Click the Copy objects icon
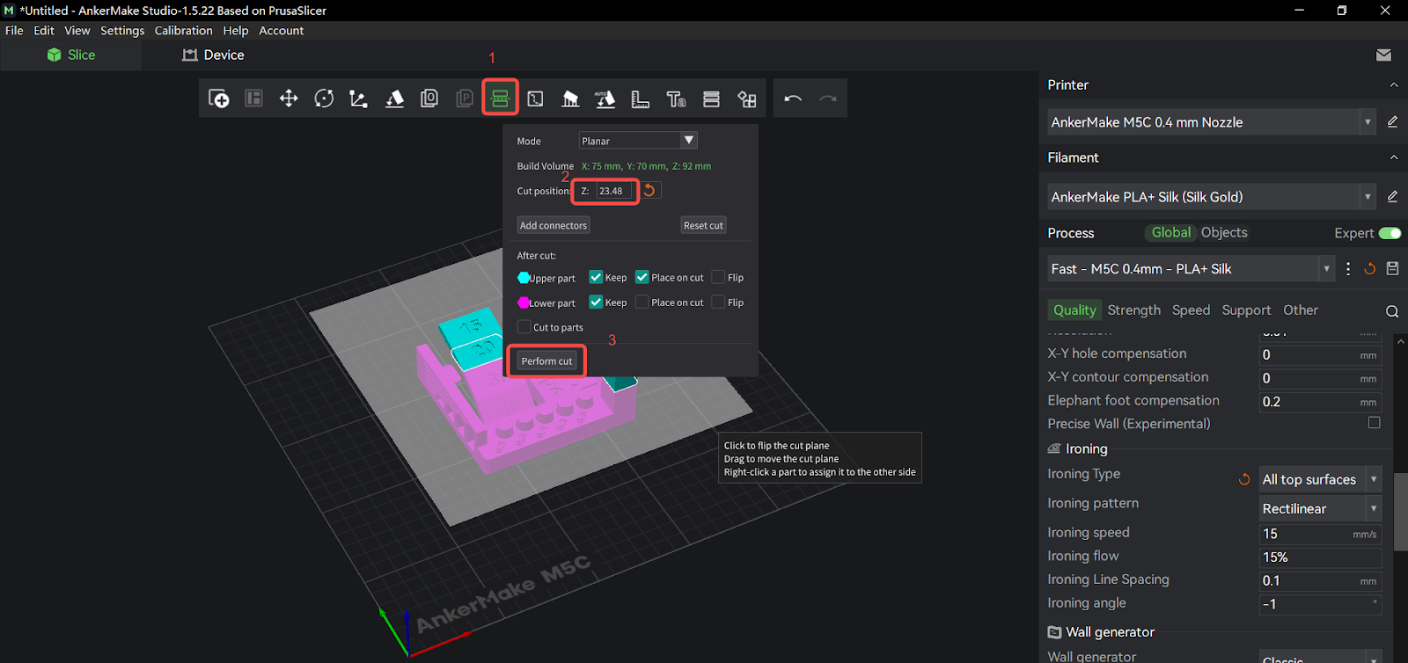The height and width of the screenshot is (663, 1408). (429, 98)
